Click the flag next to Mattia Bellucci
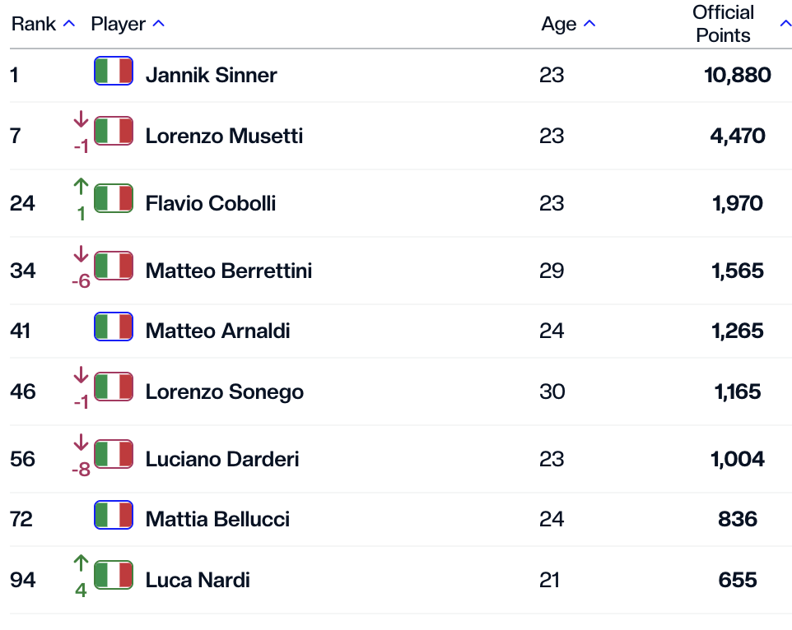Viewport: 792px width, 630px height. pyautogui.click(x=114, y=515)
